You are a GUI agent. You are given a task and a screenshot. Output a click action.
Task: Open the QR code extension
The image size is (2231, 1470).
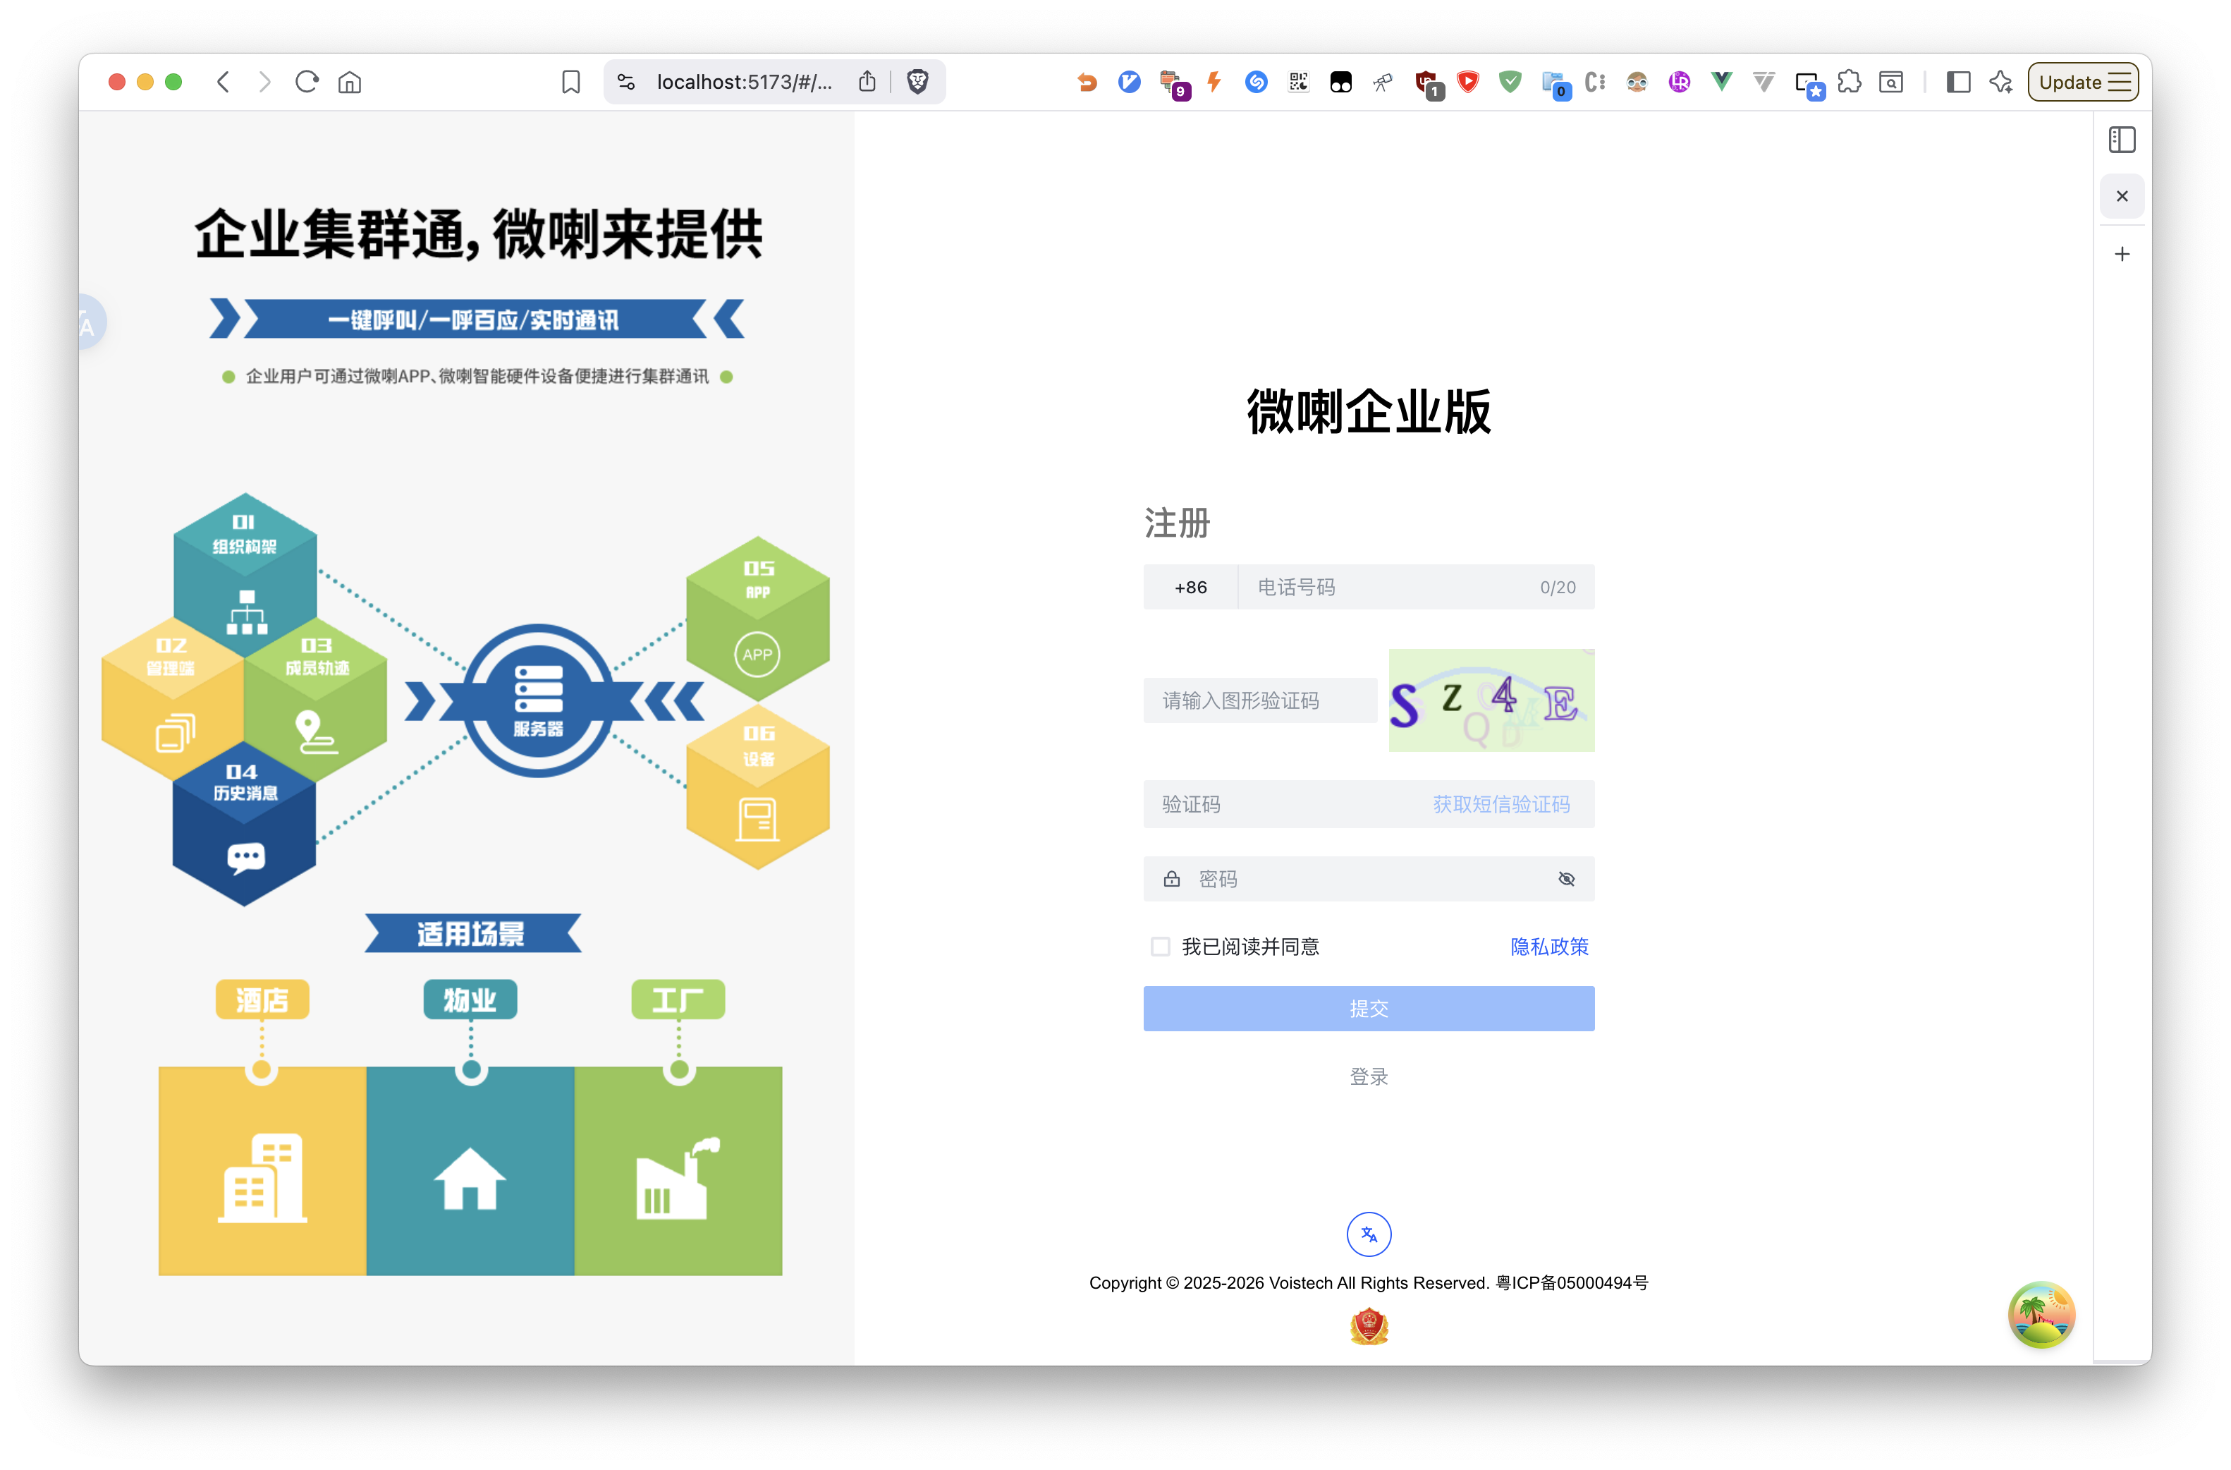(x=1298, y=83)
